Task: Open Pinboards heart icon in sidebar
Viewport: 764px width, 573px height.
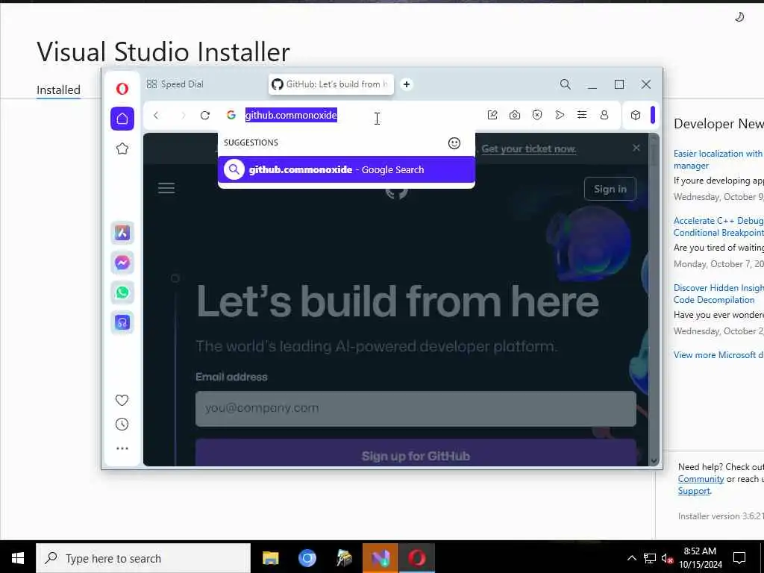Action: click(x=122, y=400)
